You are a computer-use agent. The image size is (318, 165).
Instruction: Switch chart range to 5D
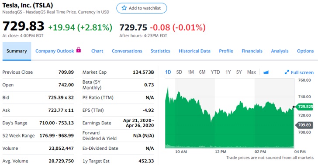tap(179, 72)
